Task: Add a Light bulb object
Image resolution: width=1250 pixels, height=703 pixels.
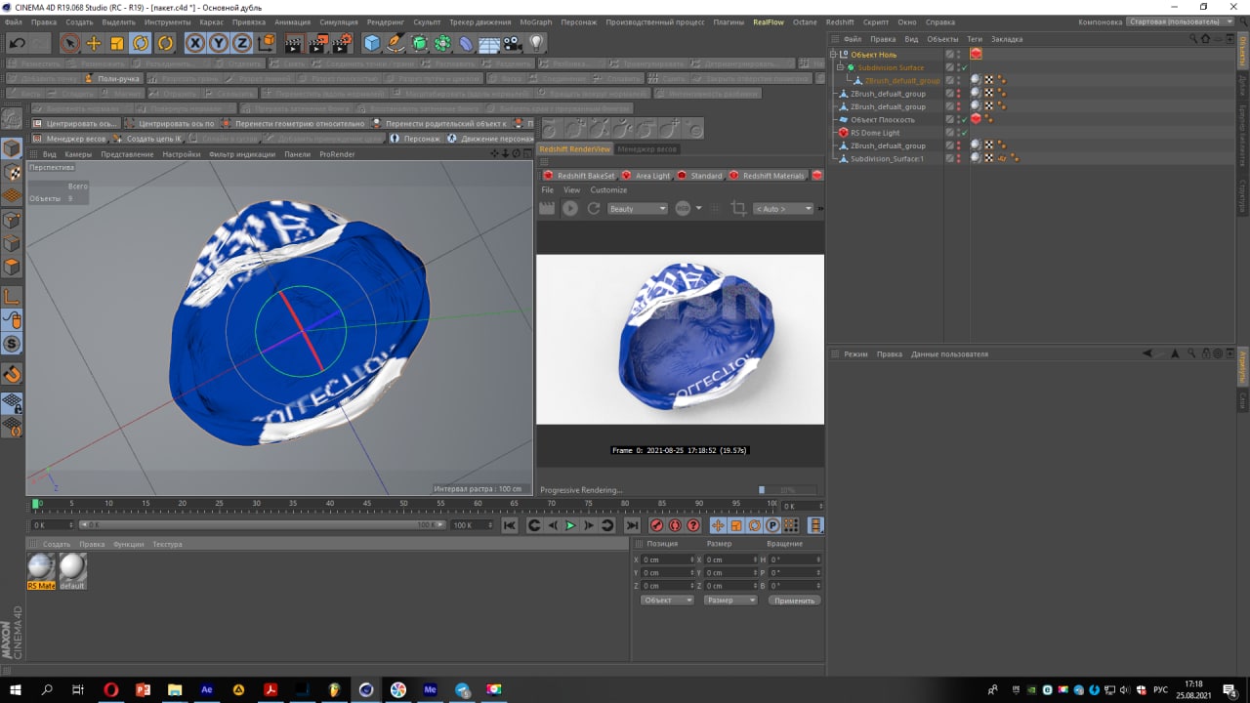Action: [536, 43]
